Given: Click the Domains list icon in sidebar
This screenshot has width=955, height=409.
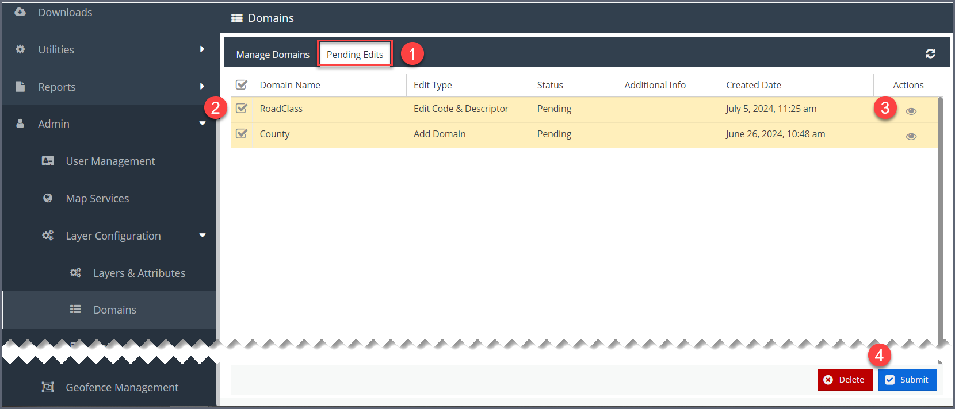Looking at the screenshot, I should 75,309.
